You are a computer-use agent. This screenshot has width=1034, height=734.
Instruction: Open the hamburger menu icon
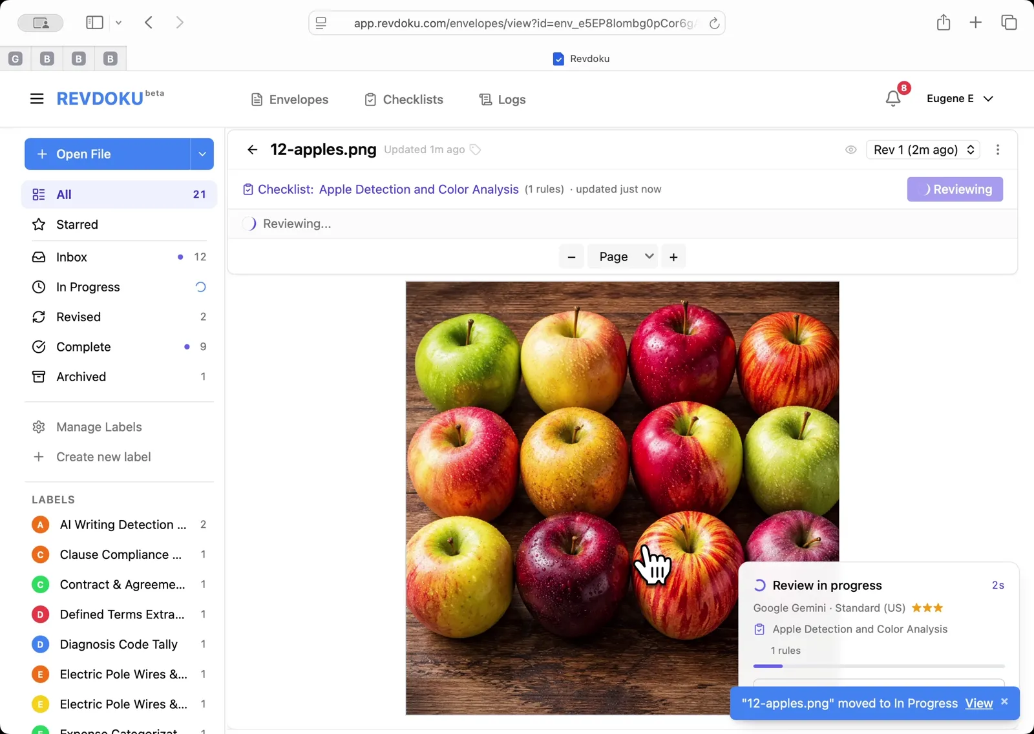37,99
